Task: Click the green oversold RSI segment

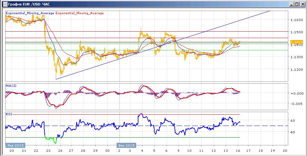Action: 51,139
